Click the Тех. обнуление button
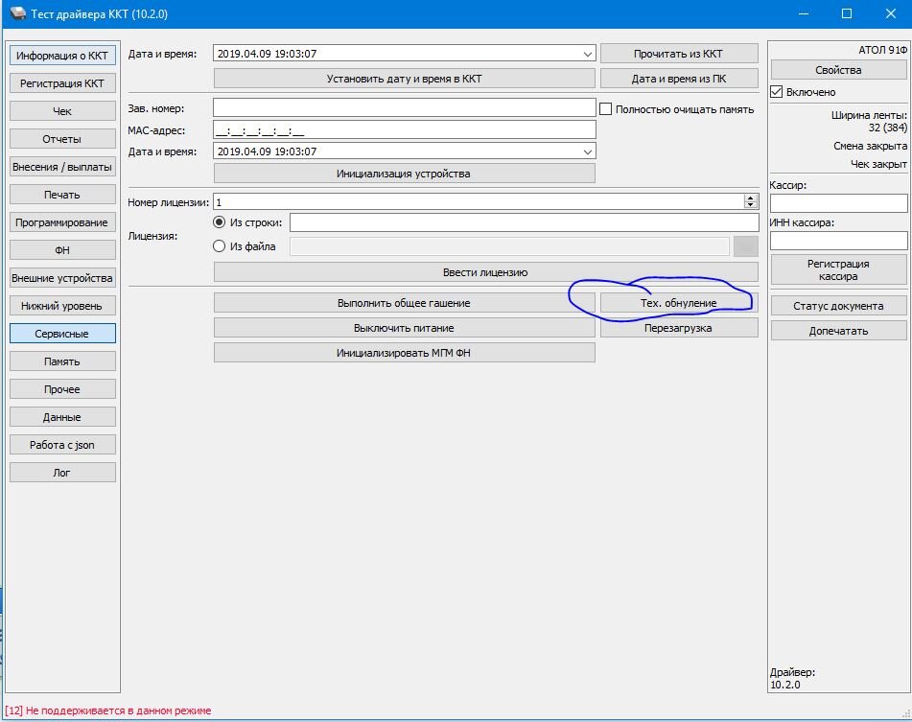Viewport: 912px width, 722px height. [x=679, y=303]
